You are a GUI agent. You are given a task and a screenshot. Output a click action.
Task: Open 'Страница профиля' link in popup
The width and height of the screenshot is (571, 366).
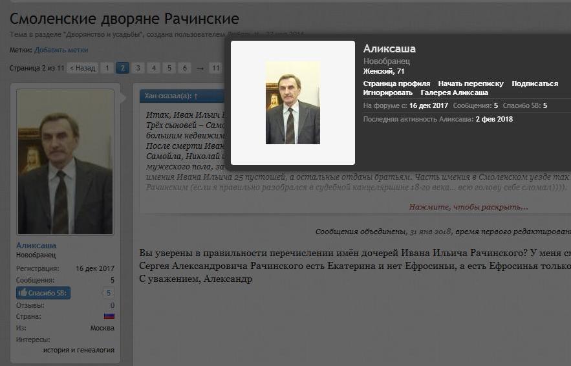click(396, 84)
